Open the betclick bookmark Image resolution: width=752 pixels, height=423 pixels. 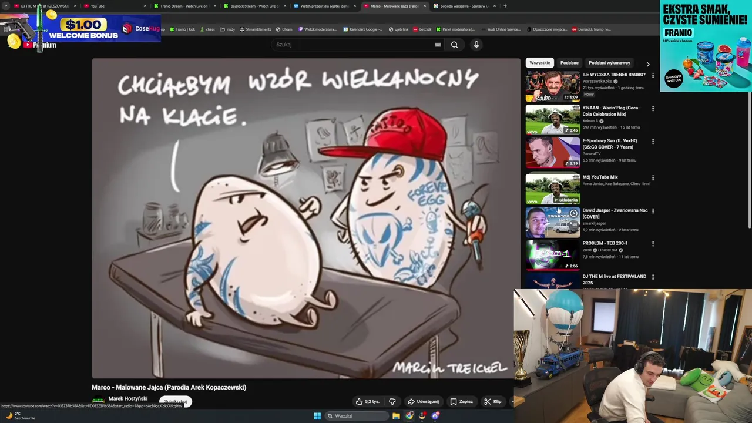click(422, 29)
